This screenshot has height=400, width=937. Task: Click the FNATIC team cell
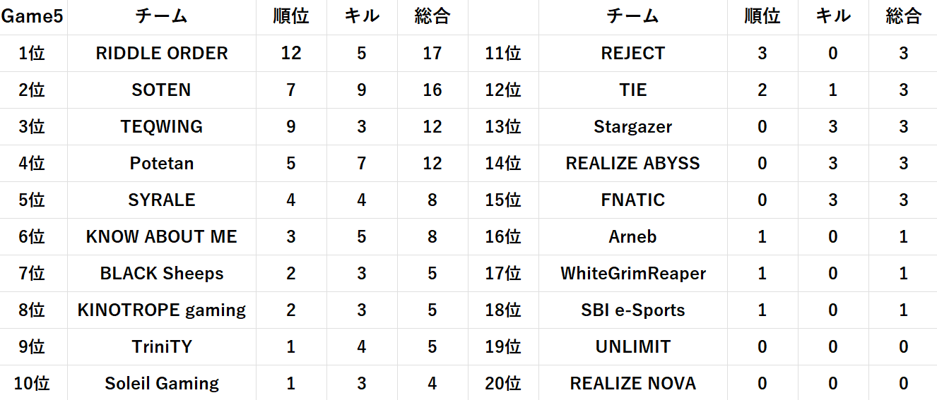[x=633, y=200]
